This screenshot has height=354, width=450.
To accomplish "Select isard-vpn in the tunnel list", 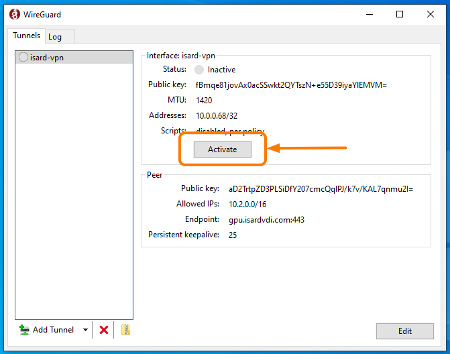I will (x=47, y=58).
